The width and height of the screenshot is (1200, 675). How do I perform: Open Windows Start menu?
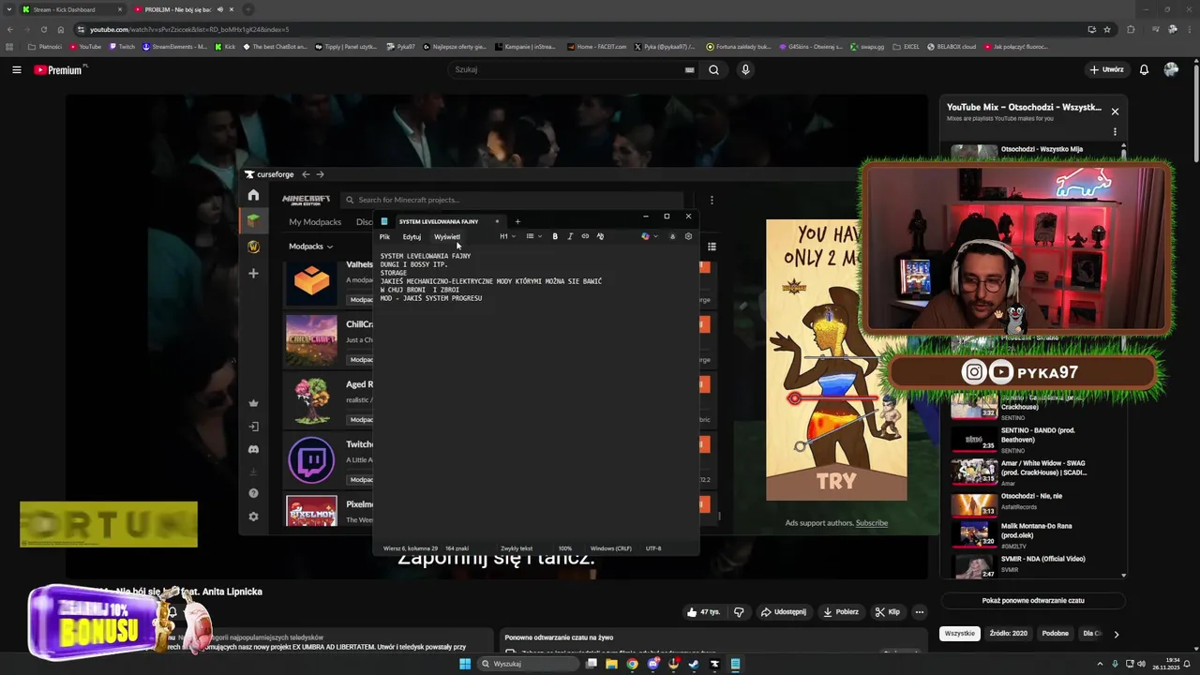465,664
